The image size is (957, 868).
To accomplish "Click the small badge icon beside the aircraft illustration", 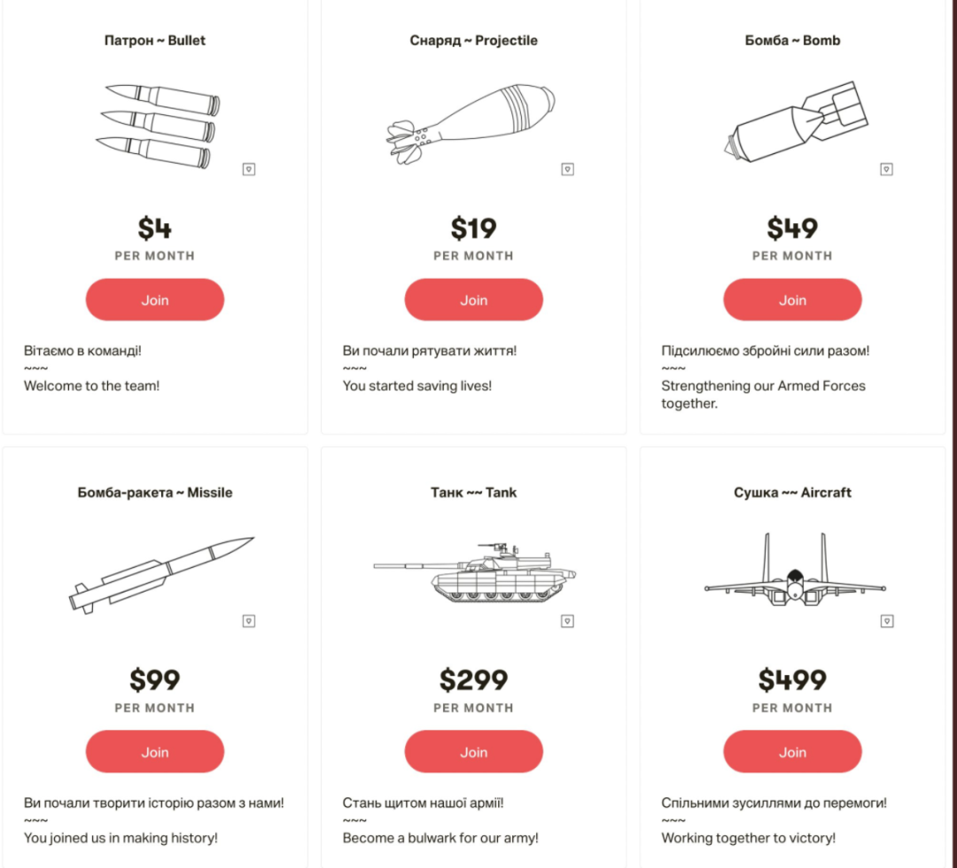I will (886, 622).
